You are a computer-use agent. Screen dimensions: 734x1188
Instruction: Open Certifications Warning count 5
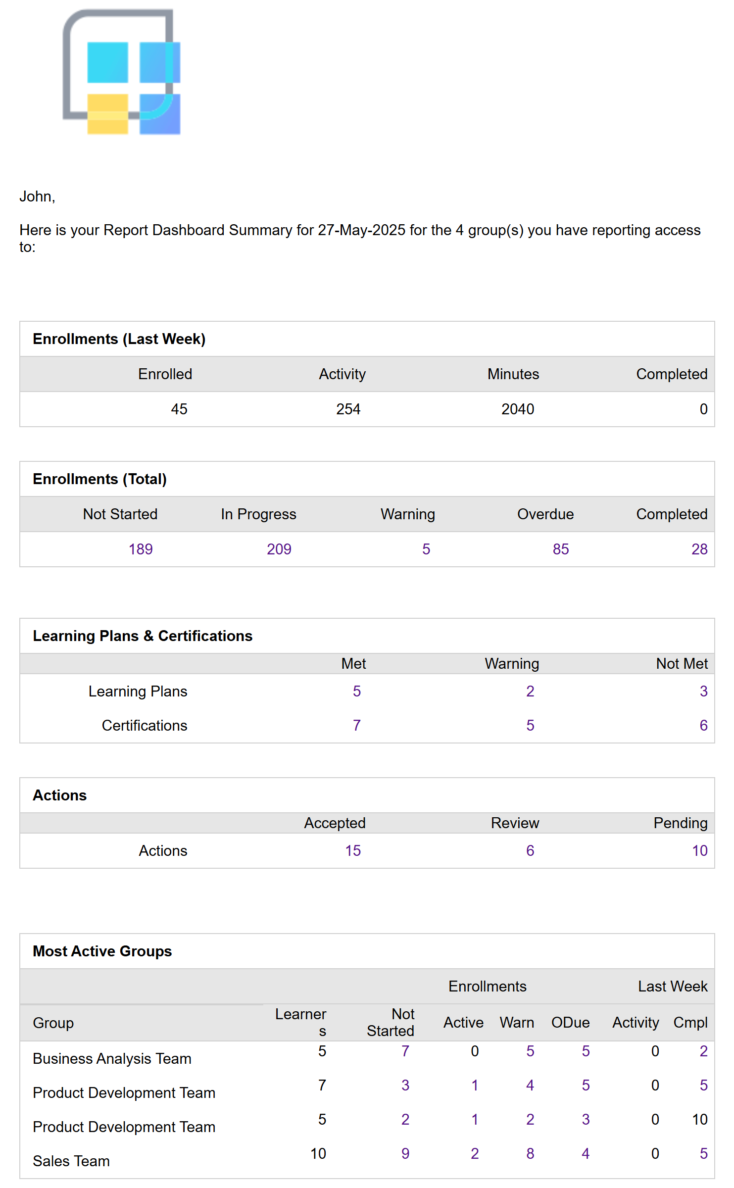(x=530, y=725)
